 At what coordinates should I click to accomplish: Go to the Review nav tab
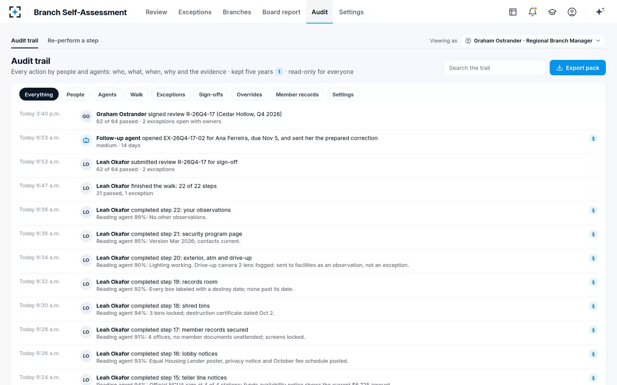[x=156, y=12]
